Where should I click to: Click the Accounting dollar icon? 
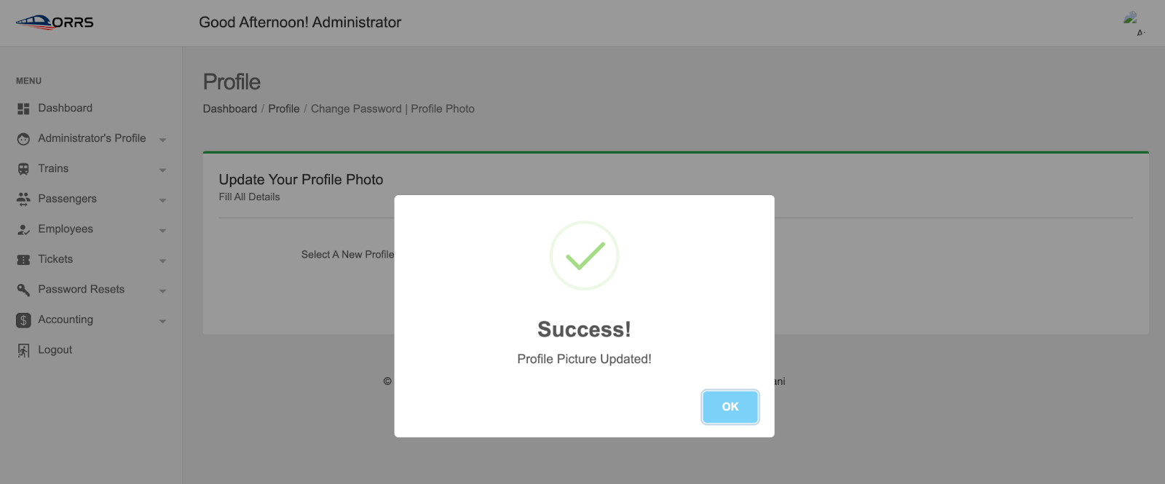click(23, 320)
